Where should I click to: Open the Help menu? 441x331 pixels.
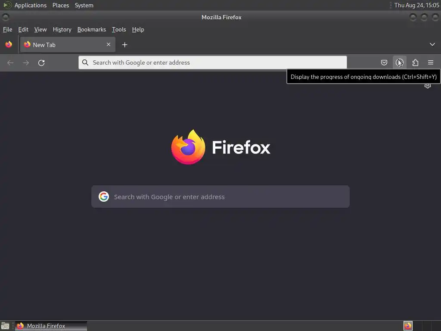coord(138,29)
